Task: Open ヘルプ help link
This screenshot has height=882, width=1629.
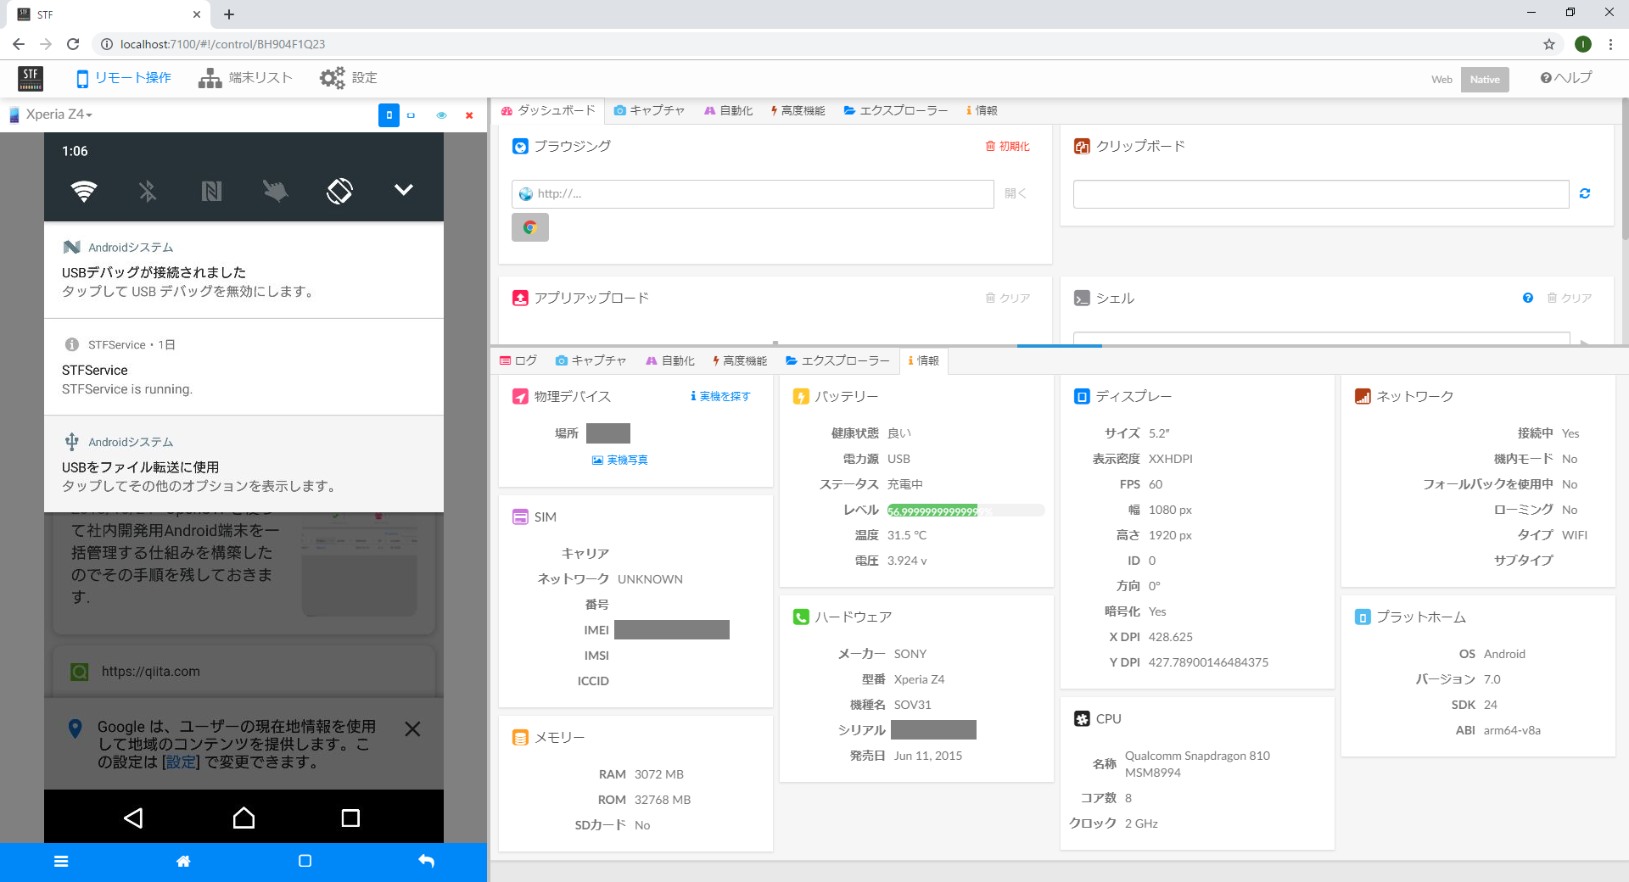Action: coord(1566,78)
